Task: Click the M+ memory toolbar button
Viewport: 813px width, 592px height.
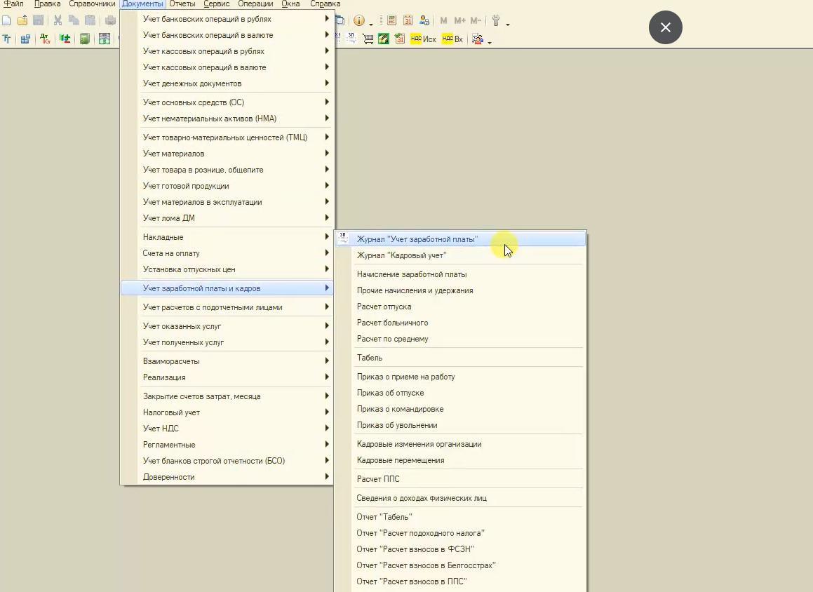Action: 459,21
